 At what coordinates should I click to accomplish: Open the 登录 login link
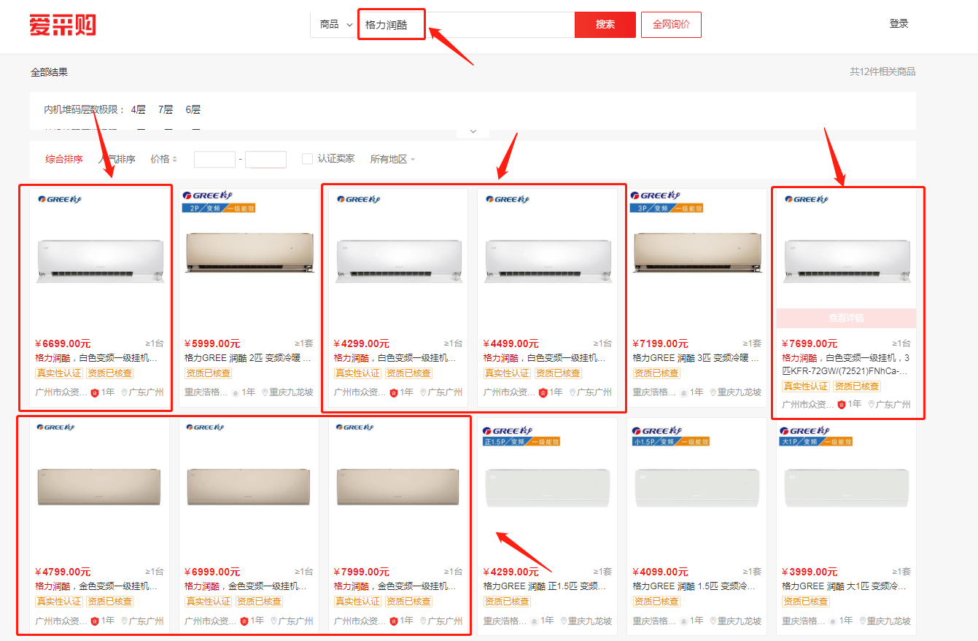pyautogui.click(x=899, y=23)
